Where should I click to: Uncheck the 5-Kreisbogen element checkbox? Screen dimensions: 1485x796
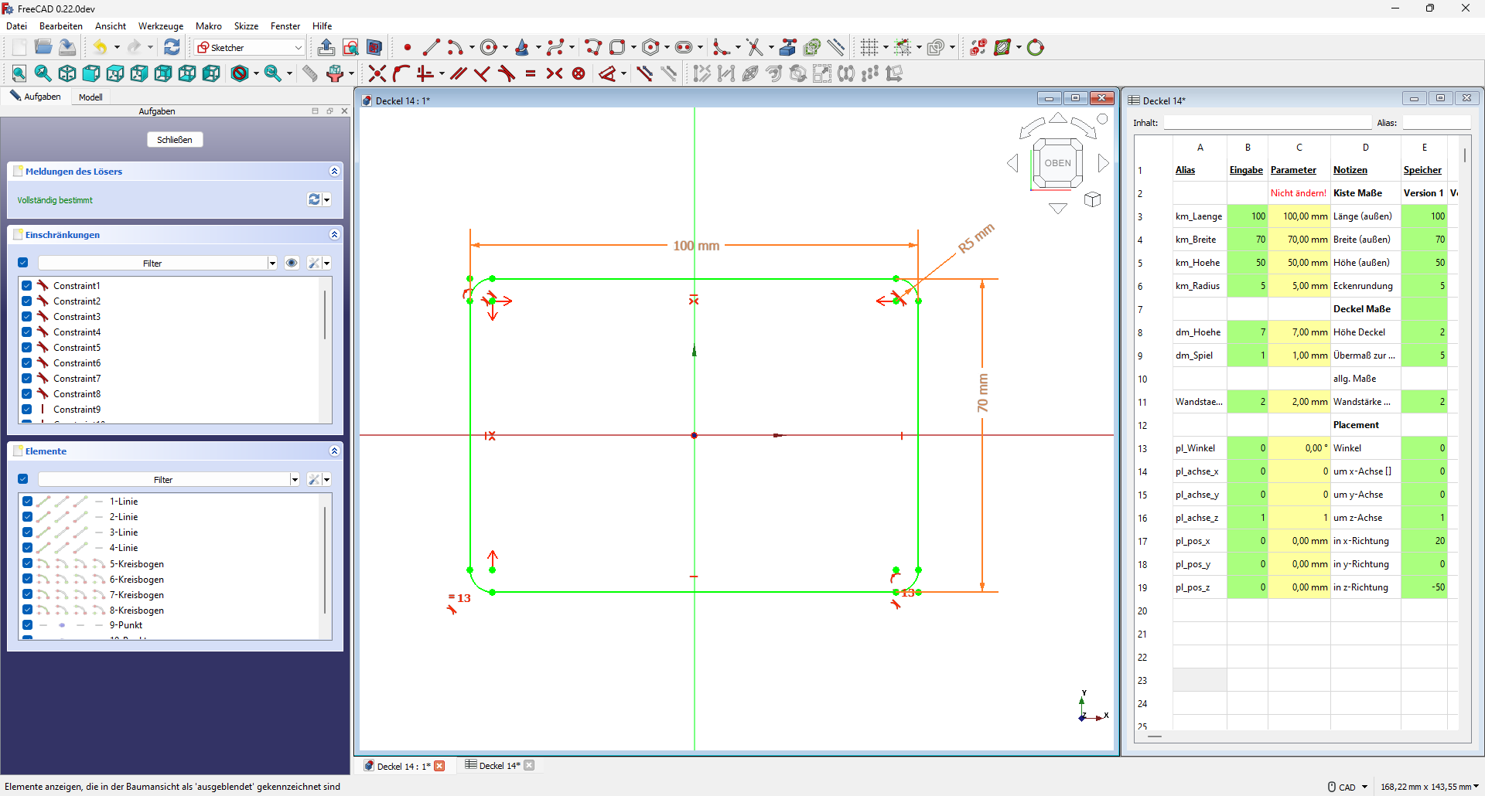tap(27, 564)
